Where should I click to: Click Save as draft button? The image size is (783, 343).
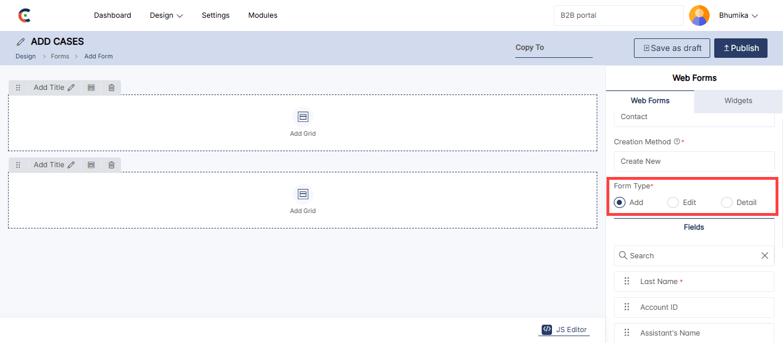(672, 48)
